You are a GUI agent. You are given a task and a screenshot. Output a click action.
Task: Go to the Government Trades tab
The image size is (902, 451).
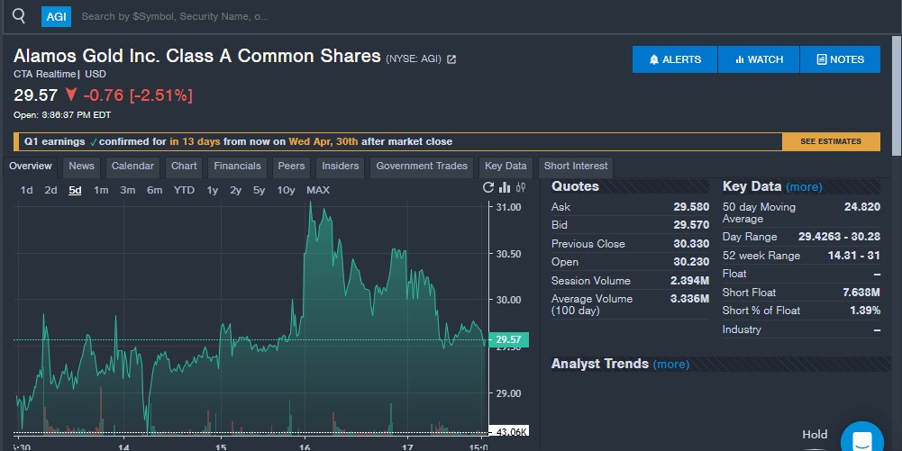(422, 166)
